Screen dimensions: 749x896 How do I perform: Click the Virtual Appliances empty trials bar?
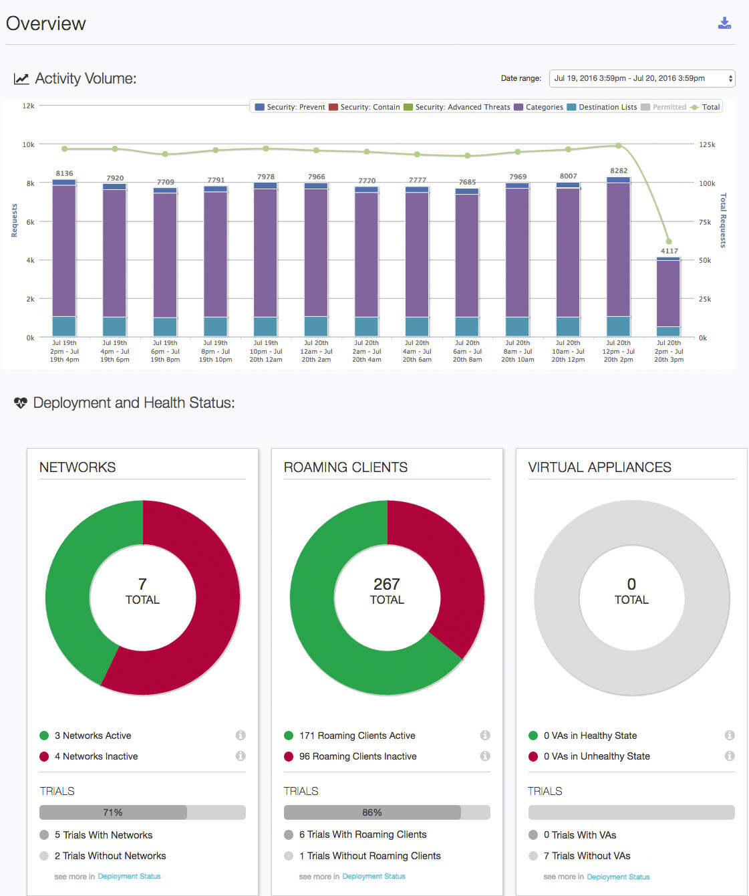pos(631,812)
